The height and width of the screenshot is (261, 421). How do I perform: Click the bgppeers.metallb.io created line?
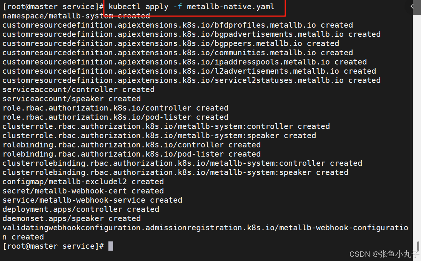coord(171,43)
